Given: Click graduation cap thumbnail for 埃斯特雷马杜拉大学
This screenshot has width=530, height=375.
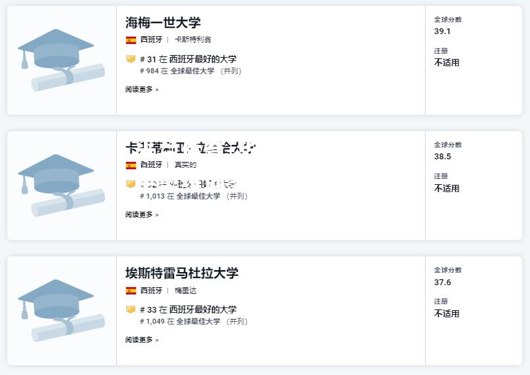Looking at the screenshot, I should tap(62, 311).
